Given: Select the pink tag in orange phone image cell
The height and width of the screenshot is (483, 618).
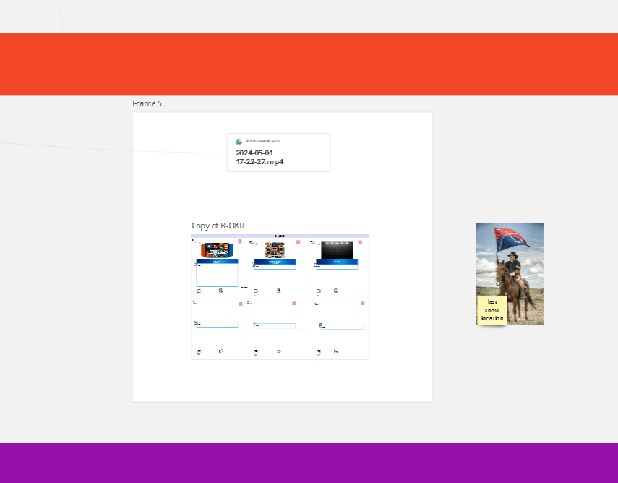Looking at the screenshot, I should tap(240, 241).
